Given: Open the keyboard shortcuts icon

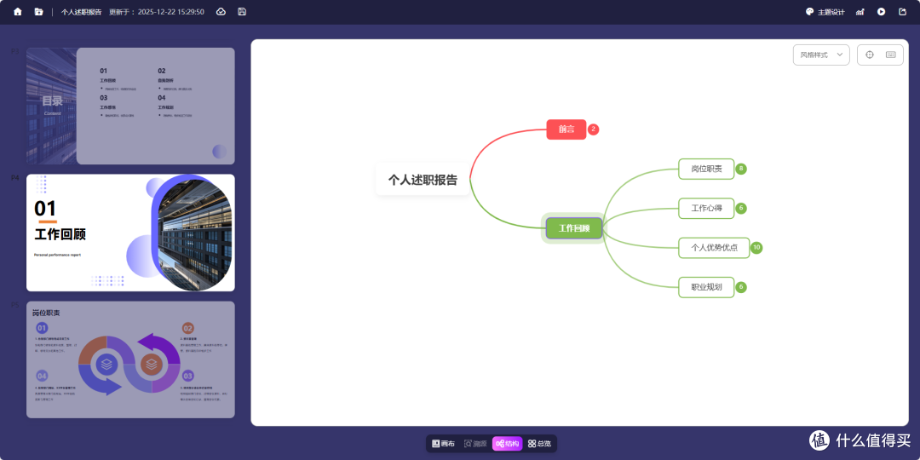Looking at the screenshot, I should tap(891, 55).
